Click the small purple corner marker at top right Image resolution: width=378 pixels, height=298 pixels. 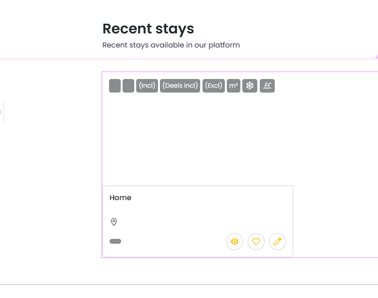click(376, 56)
